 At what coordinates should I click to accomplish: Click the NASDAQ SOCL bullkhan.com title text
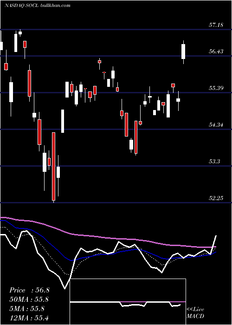click(37, 6)
